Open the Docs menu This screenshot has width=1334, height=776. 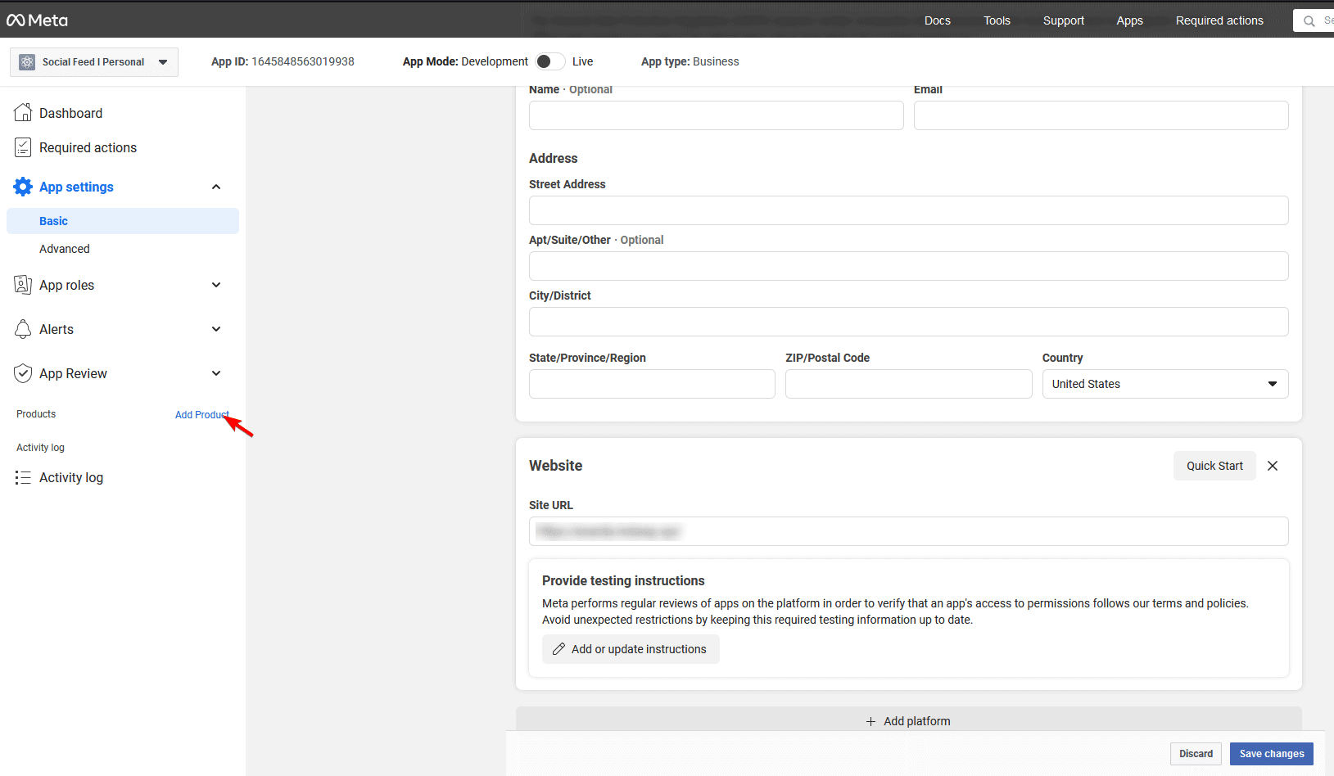click(937, 20)
